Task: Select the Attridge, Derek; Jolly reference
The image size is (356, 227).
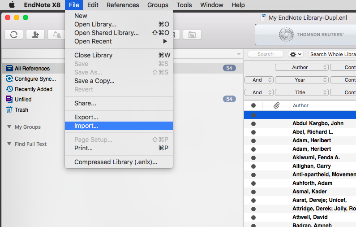Action: pyautogui.click(x=324, y=209)
